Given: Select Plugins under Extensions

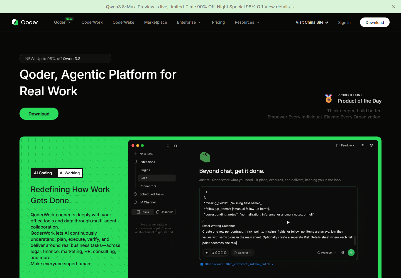Looking at the screenshot, I should pos(145,170).
